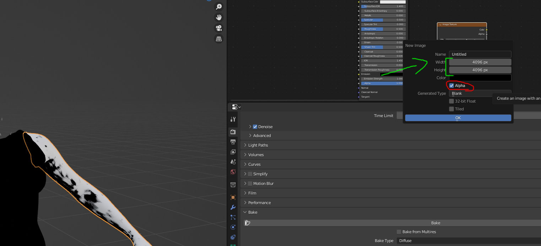This screenshot has width=541, height=246.
Task: Confirm with the OK button
Action: coord(458,117)
